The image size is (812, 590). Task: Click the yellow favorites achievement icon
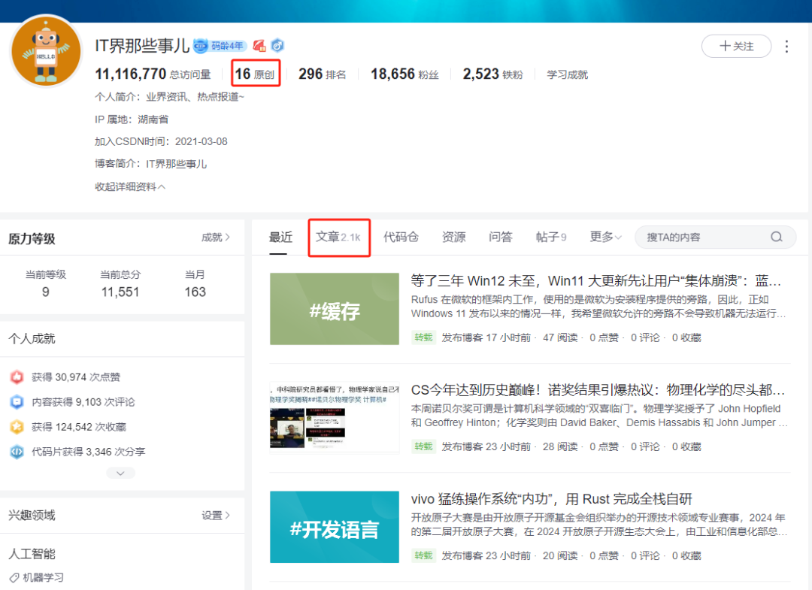pyautogui.click(x=17, y=426)
